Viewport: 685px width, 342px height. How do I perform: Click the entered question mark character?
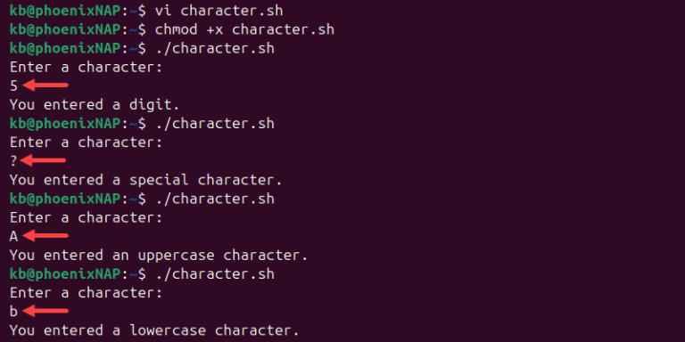(x=13, y=161)
